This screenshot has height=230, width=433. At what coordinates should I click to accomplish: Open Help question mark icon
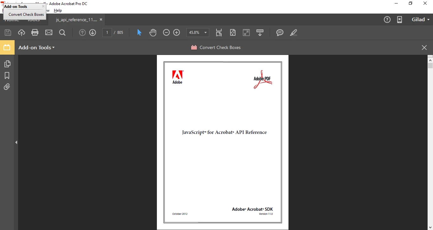click(x=387, y=20)
